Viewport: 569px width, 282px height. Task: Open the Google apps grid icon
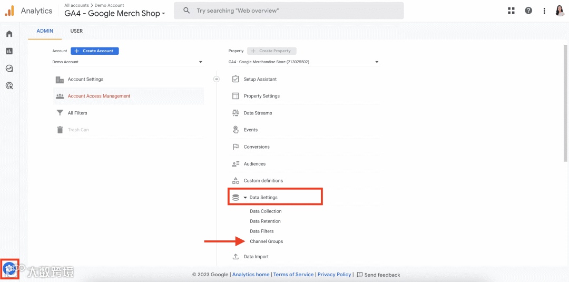[x=511, y=11]
